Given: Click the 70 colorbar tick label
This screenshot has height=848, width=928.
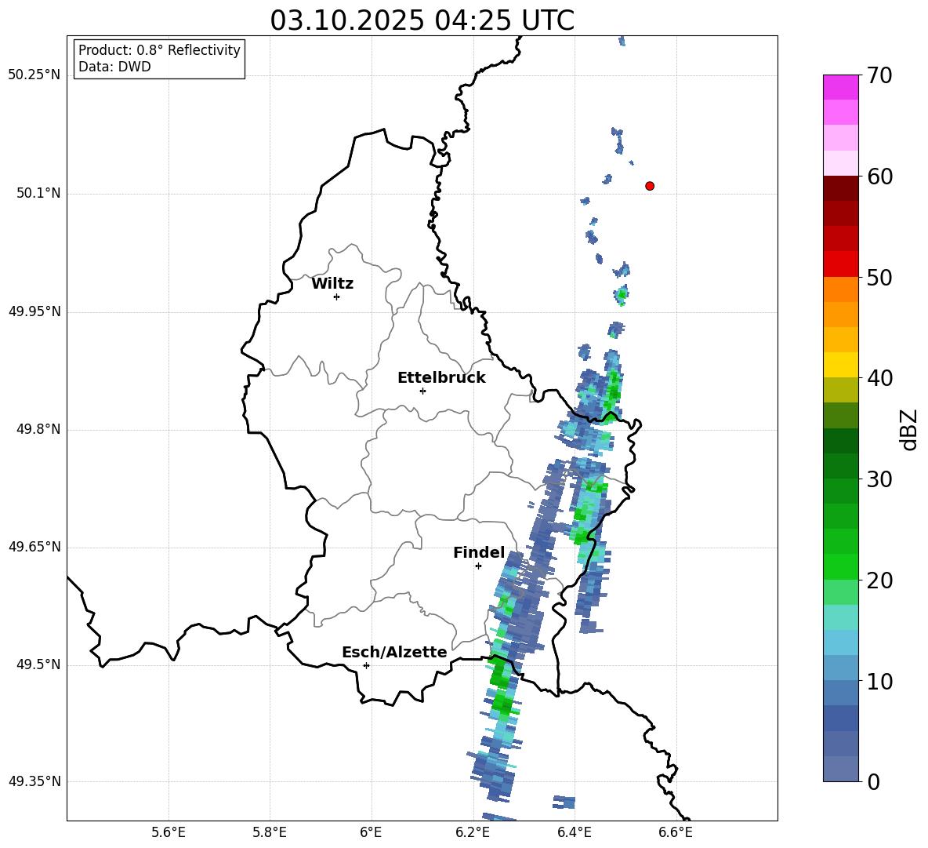Looking at the screenshot, I should pos(879,75).
